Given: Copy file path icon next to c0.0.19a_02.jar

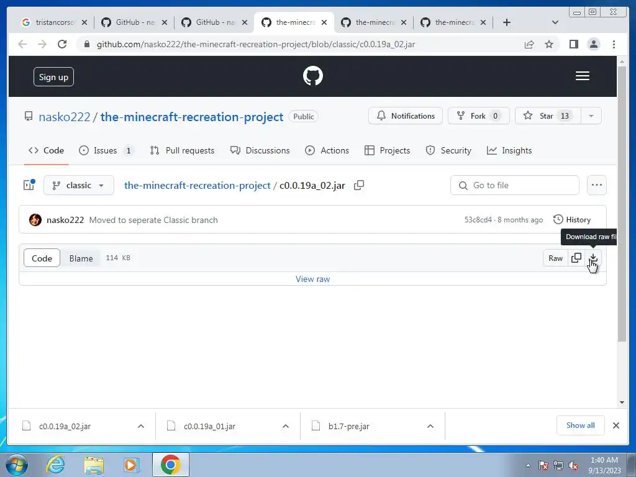Looking at the screenshot, I should (359, 185).
